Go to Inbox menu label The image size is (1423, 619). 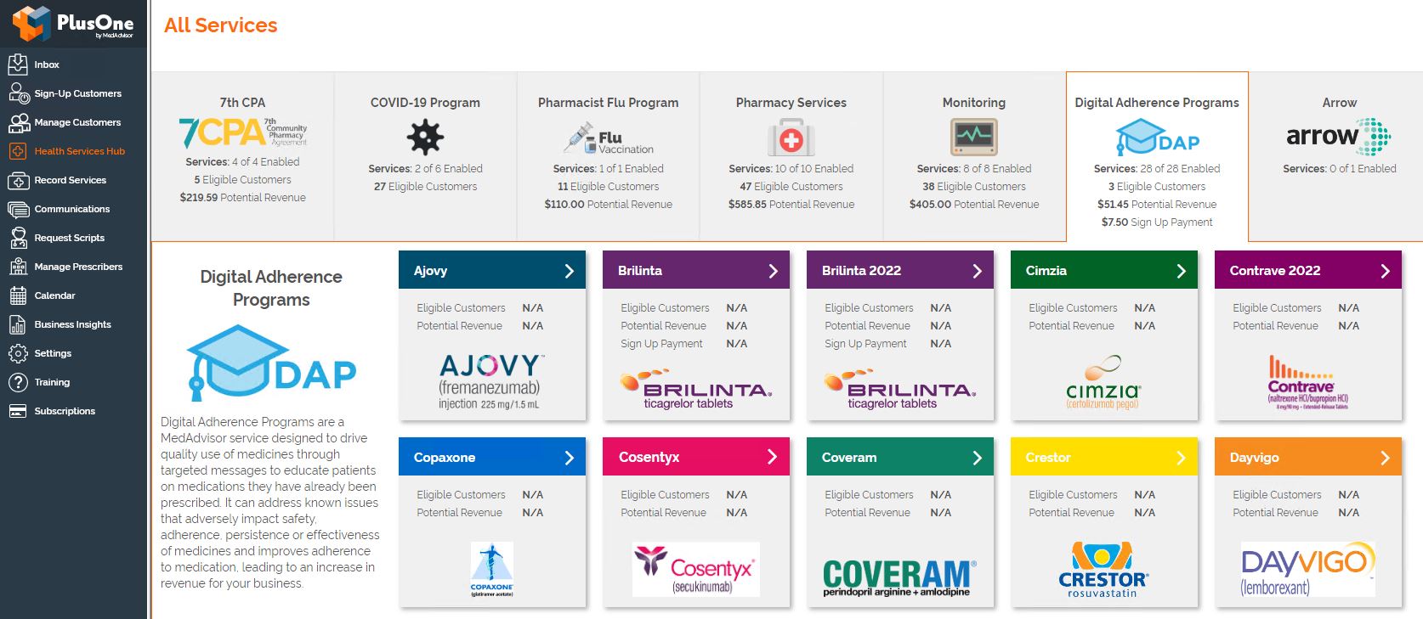tap(47, 65)
